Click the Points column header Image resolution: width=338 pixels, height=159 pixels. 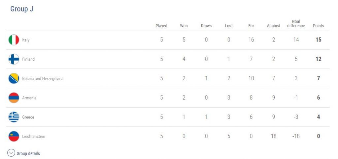[x=318, y=26]
